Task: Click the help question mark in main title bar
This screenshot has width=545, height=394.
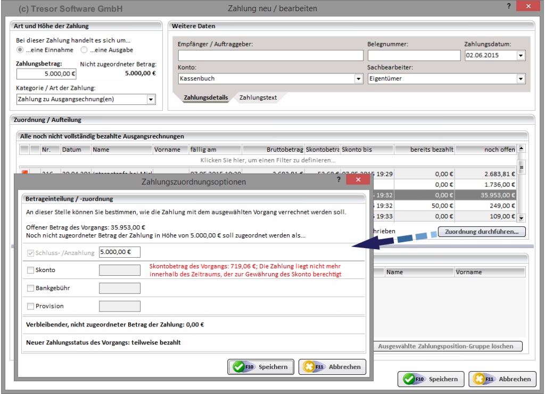Action: pos(509,6)
